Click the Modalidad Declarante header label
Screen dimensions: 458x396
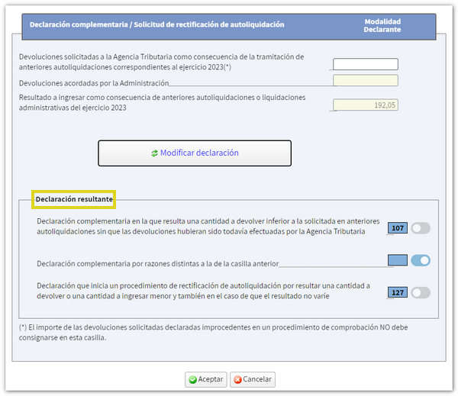coord(382,25)
